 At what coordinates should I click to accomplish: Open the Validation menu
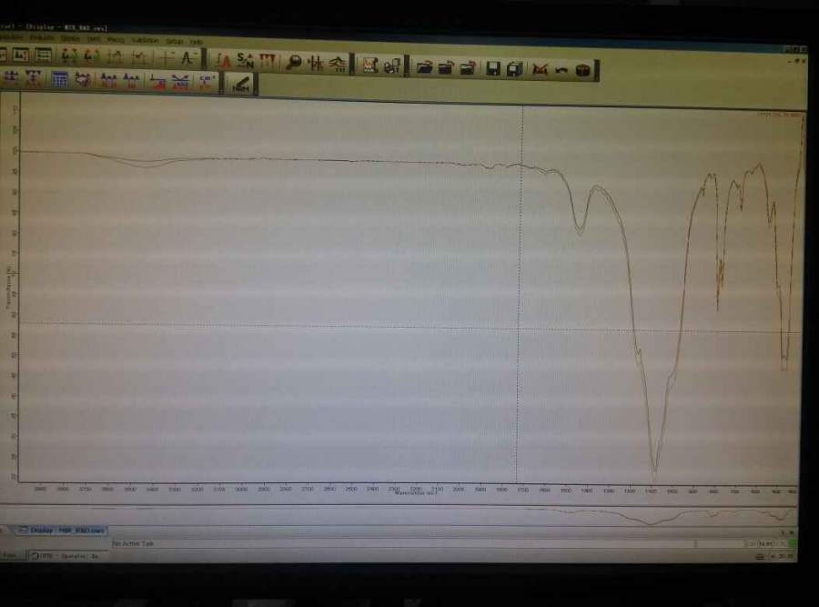click(x=145, y=40)
